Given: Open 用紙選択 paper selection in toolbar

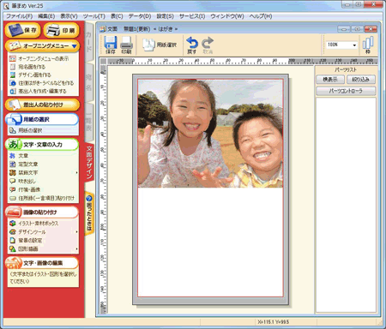Looking at the screenshot, I should click(160, 45).
